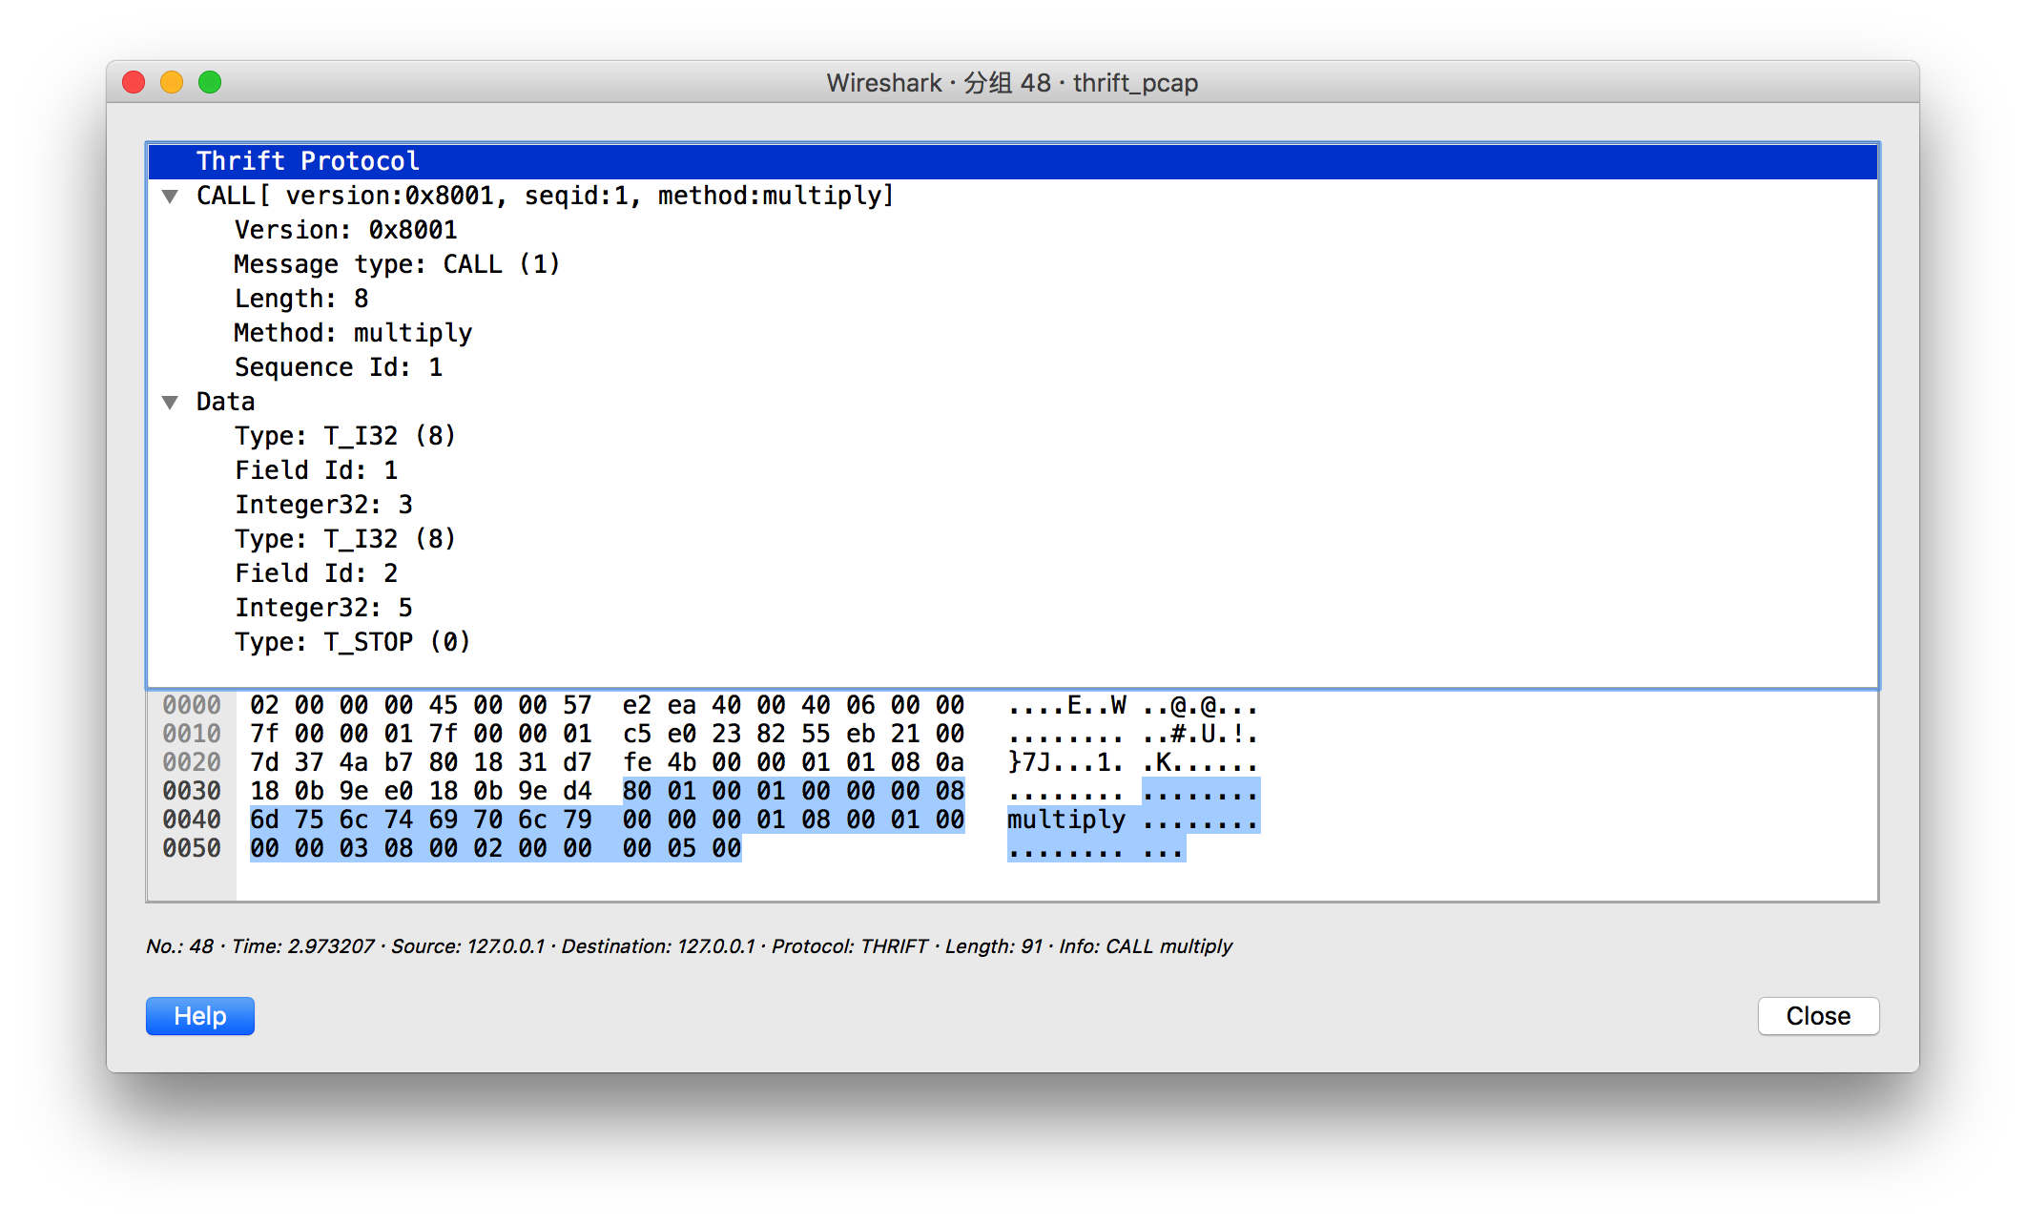Click the Help button
This screenshot has height=1225, width=2026.
pyautogui.click(x=200, y=1016)
